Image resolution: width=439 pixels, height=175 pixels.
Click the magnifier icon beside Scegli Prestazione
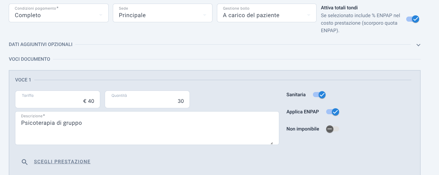click(25, 162)
